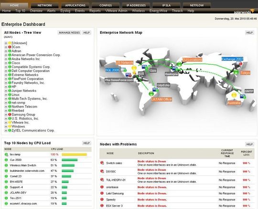Click the SolarWinds logo
Screen dimensions: 258x209
[x=244, y=11]
